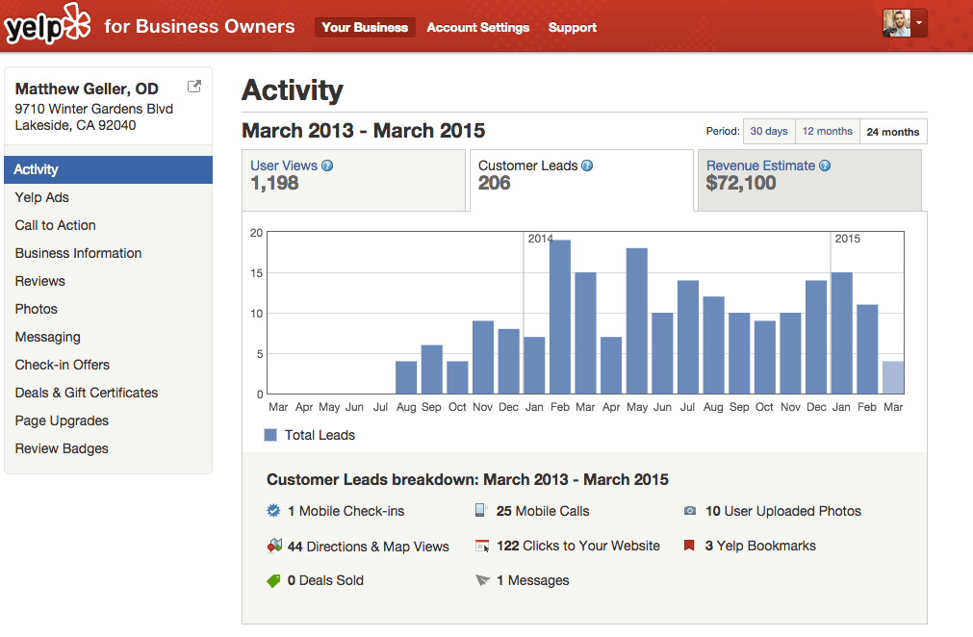Screen dimensions: 973x637
Task: Click the Matthew Geller, OD business name
Action: [87, 89]
